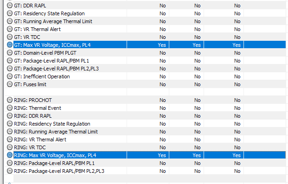Viewport: 288px width, 184px height.
Task: Click second No value in GT: Domain-Level PBM PLGT row
Action: pyautogui.click(x=197, y=53)
